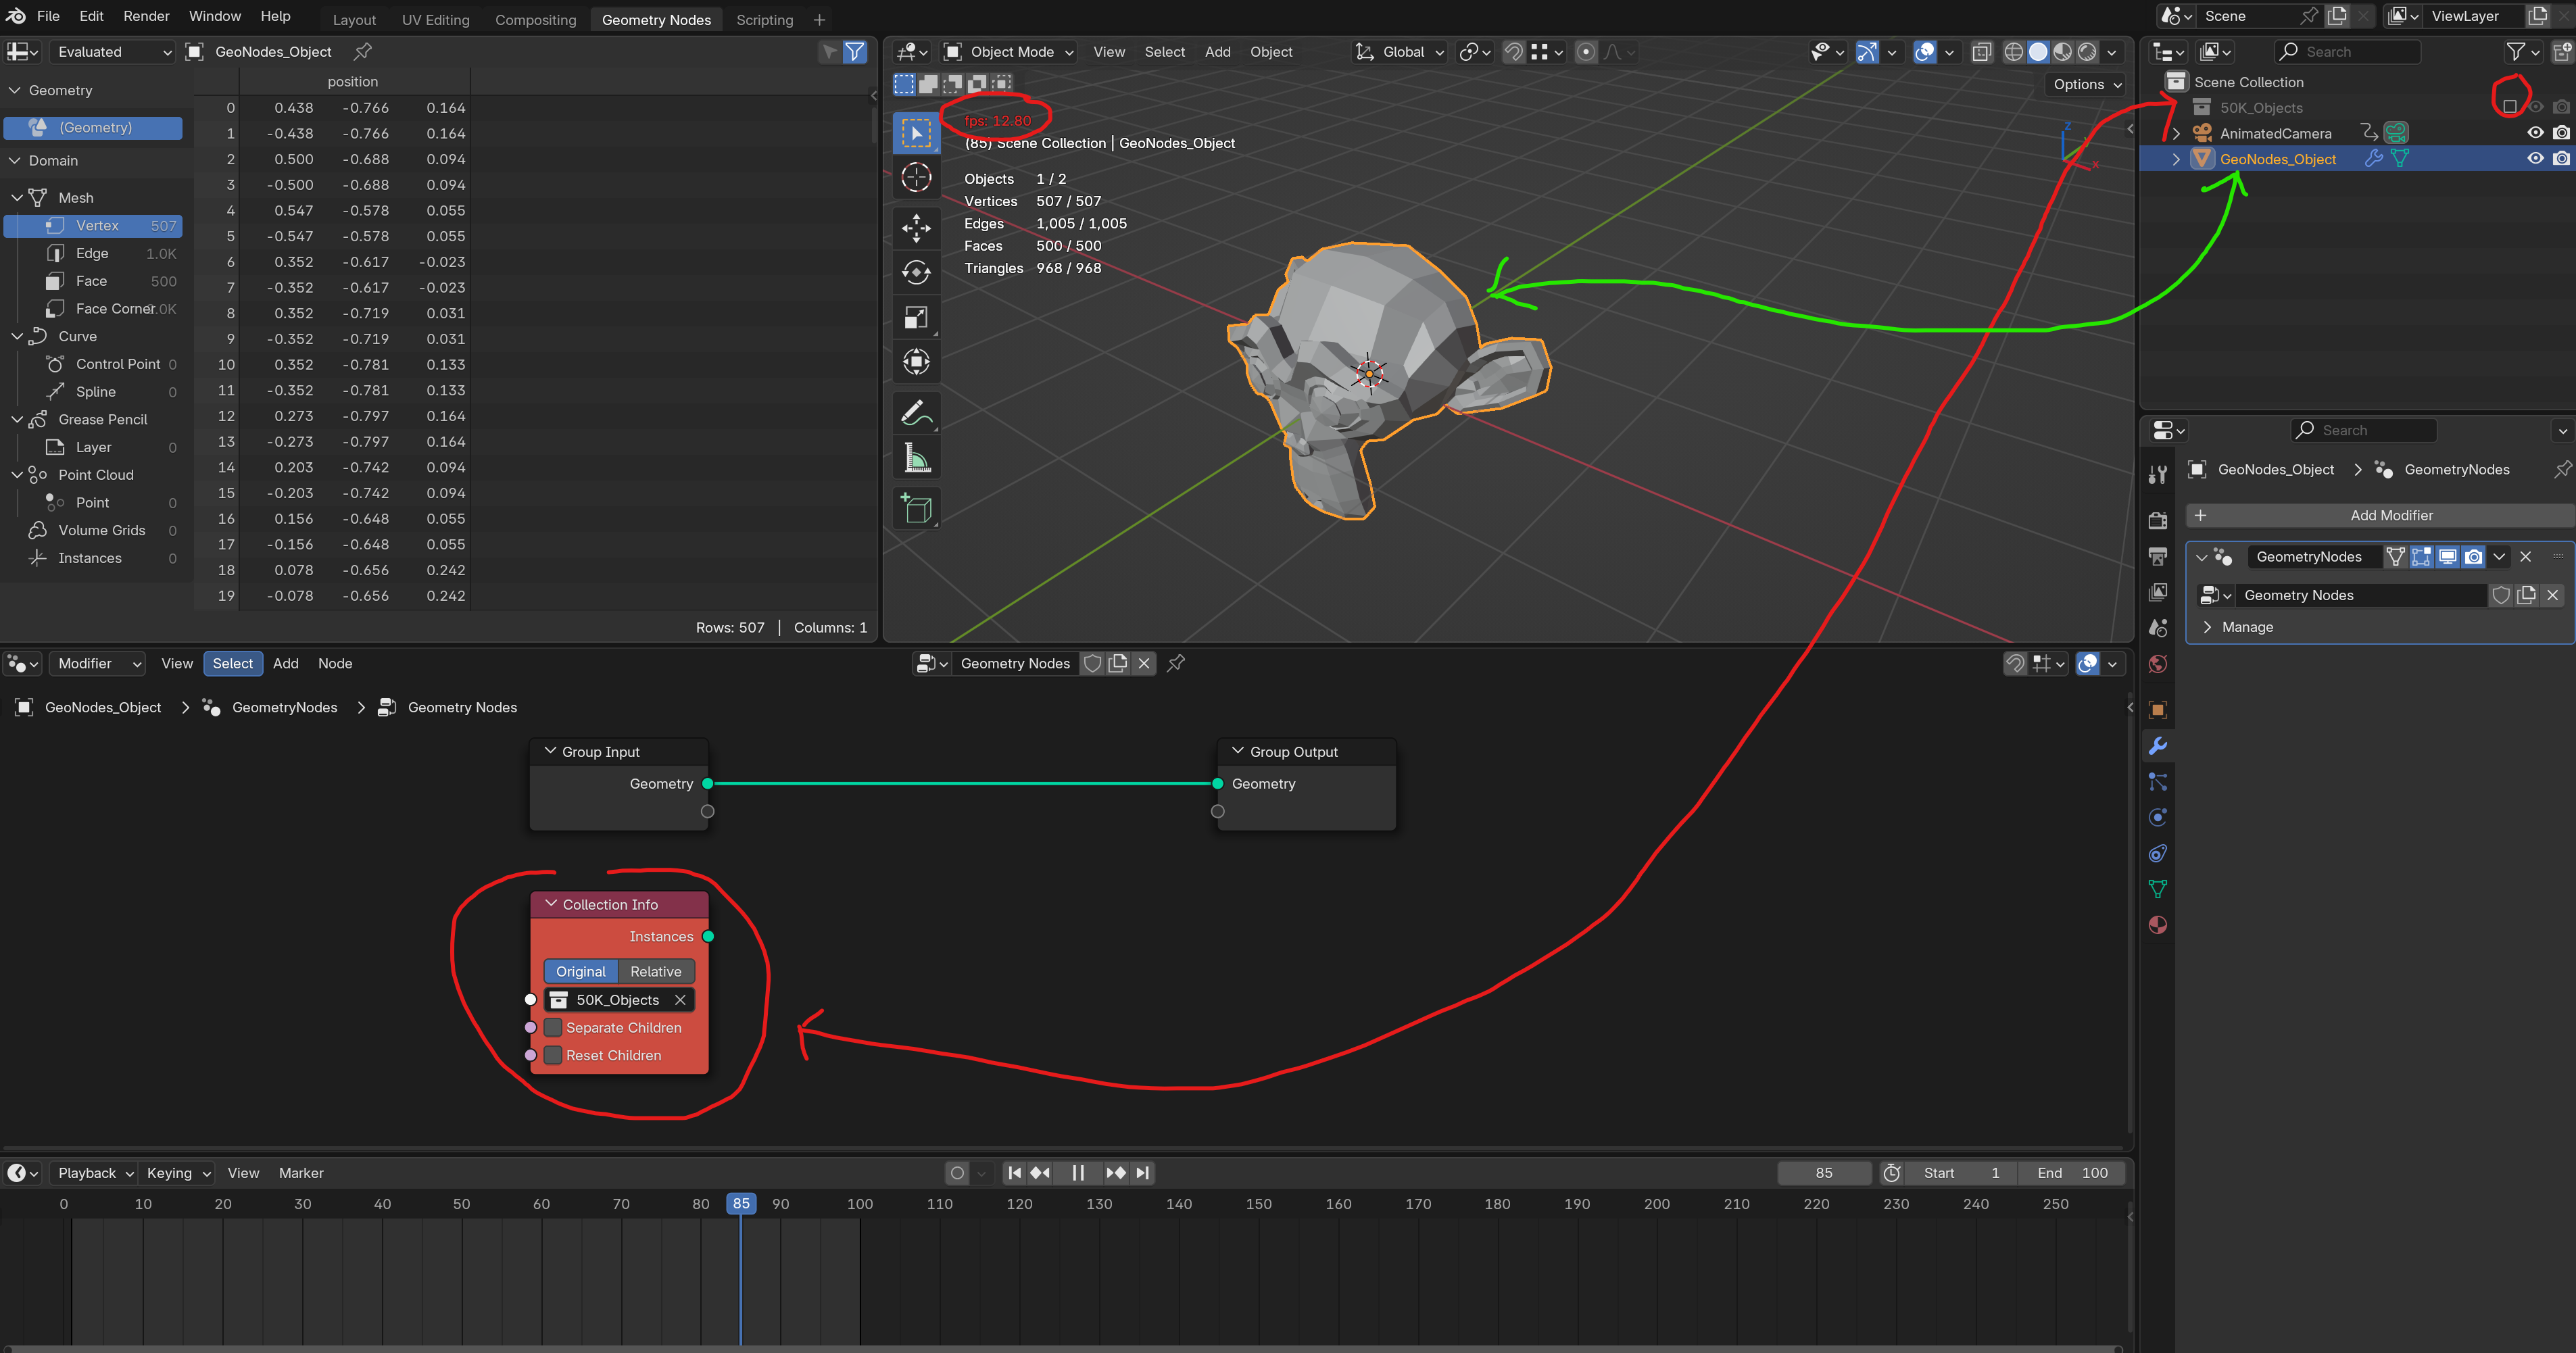Viewport: 2576px width, 1353px height.
Task: Select the Edge domain row in spreadsheet
Action: (x=93, y=254)
